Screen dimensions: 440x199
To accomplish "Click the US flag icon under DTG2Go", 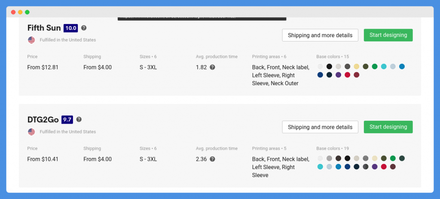I will 31,132.
